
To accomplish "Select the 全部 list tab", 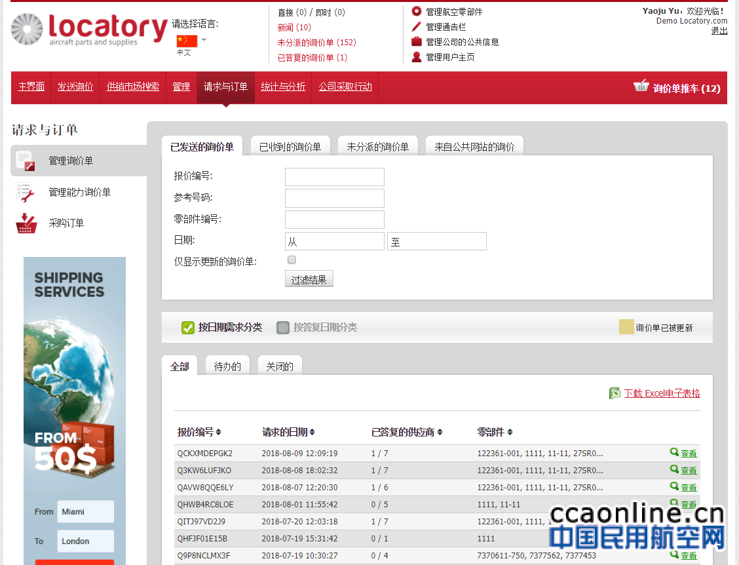I will click(180, 366).
